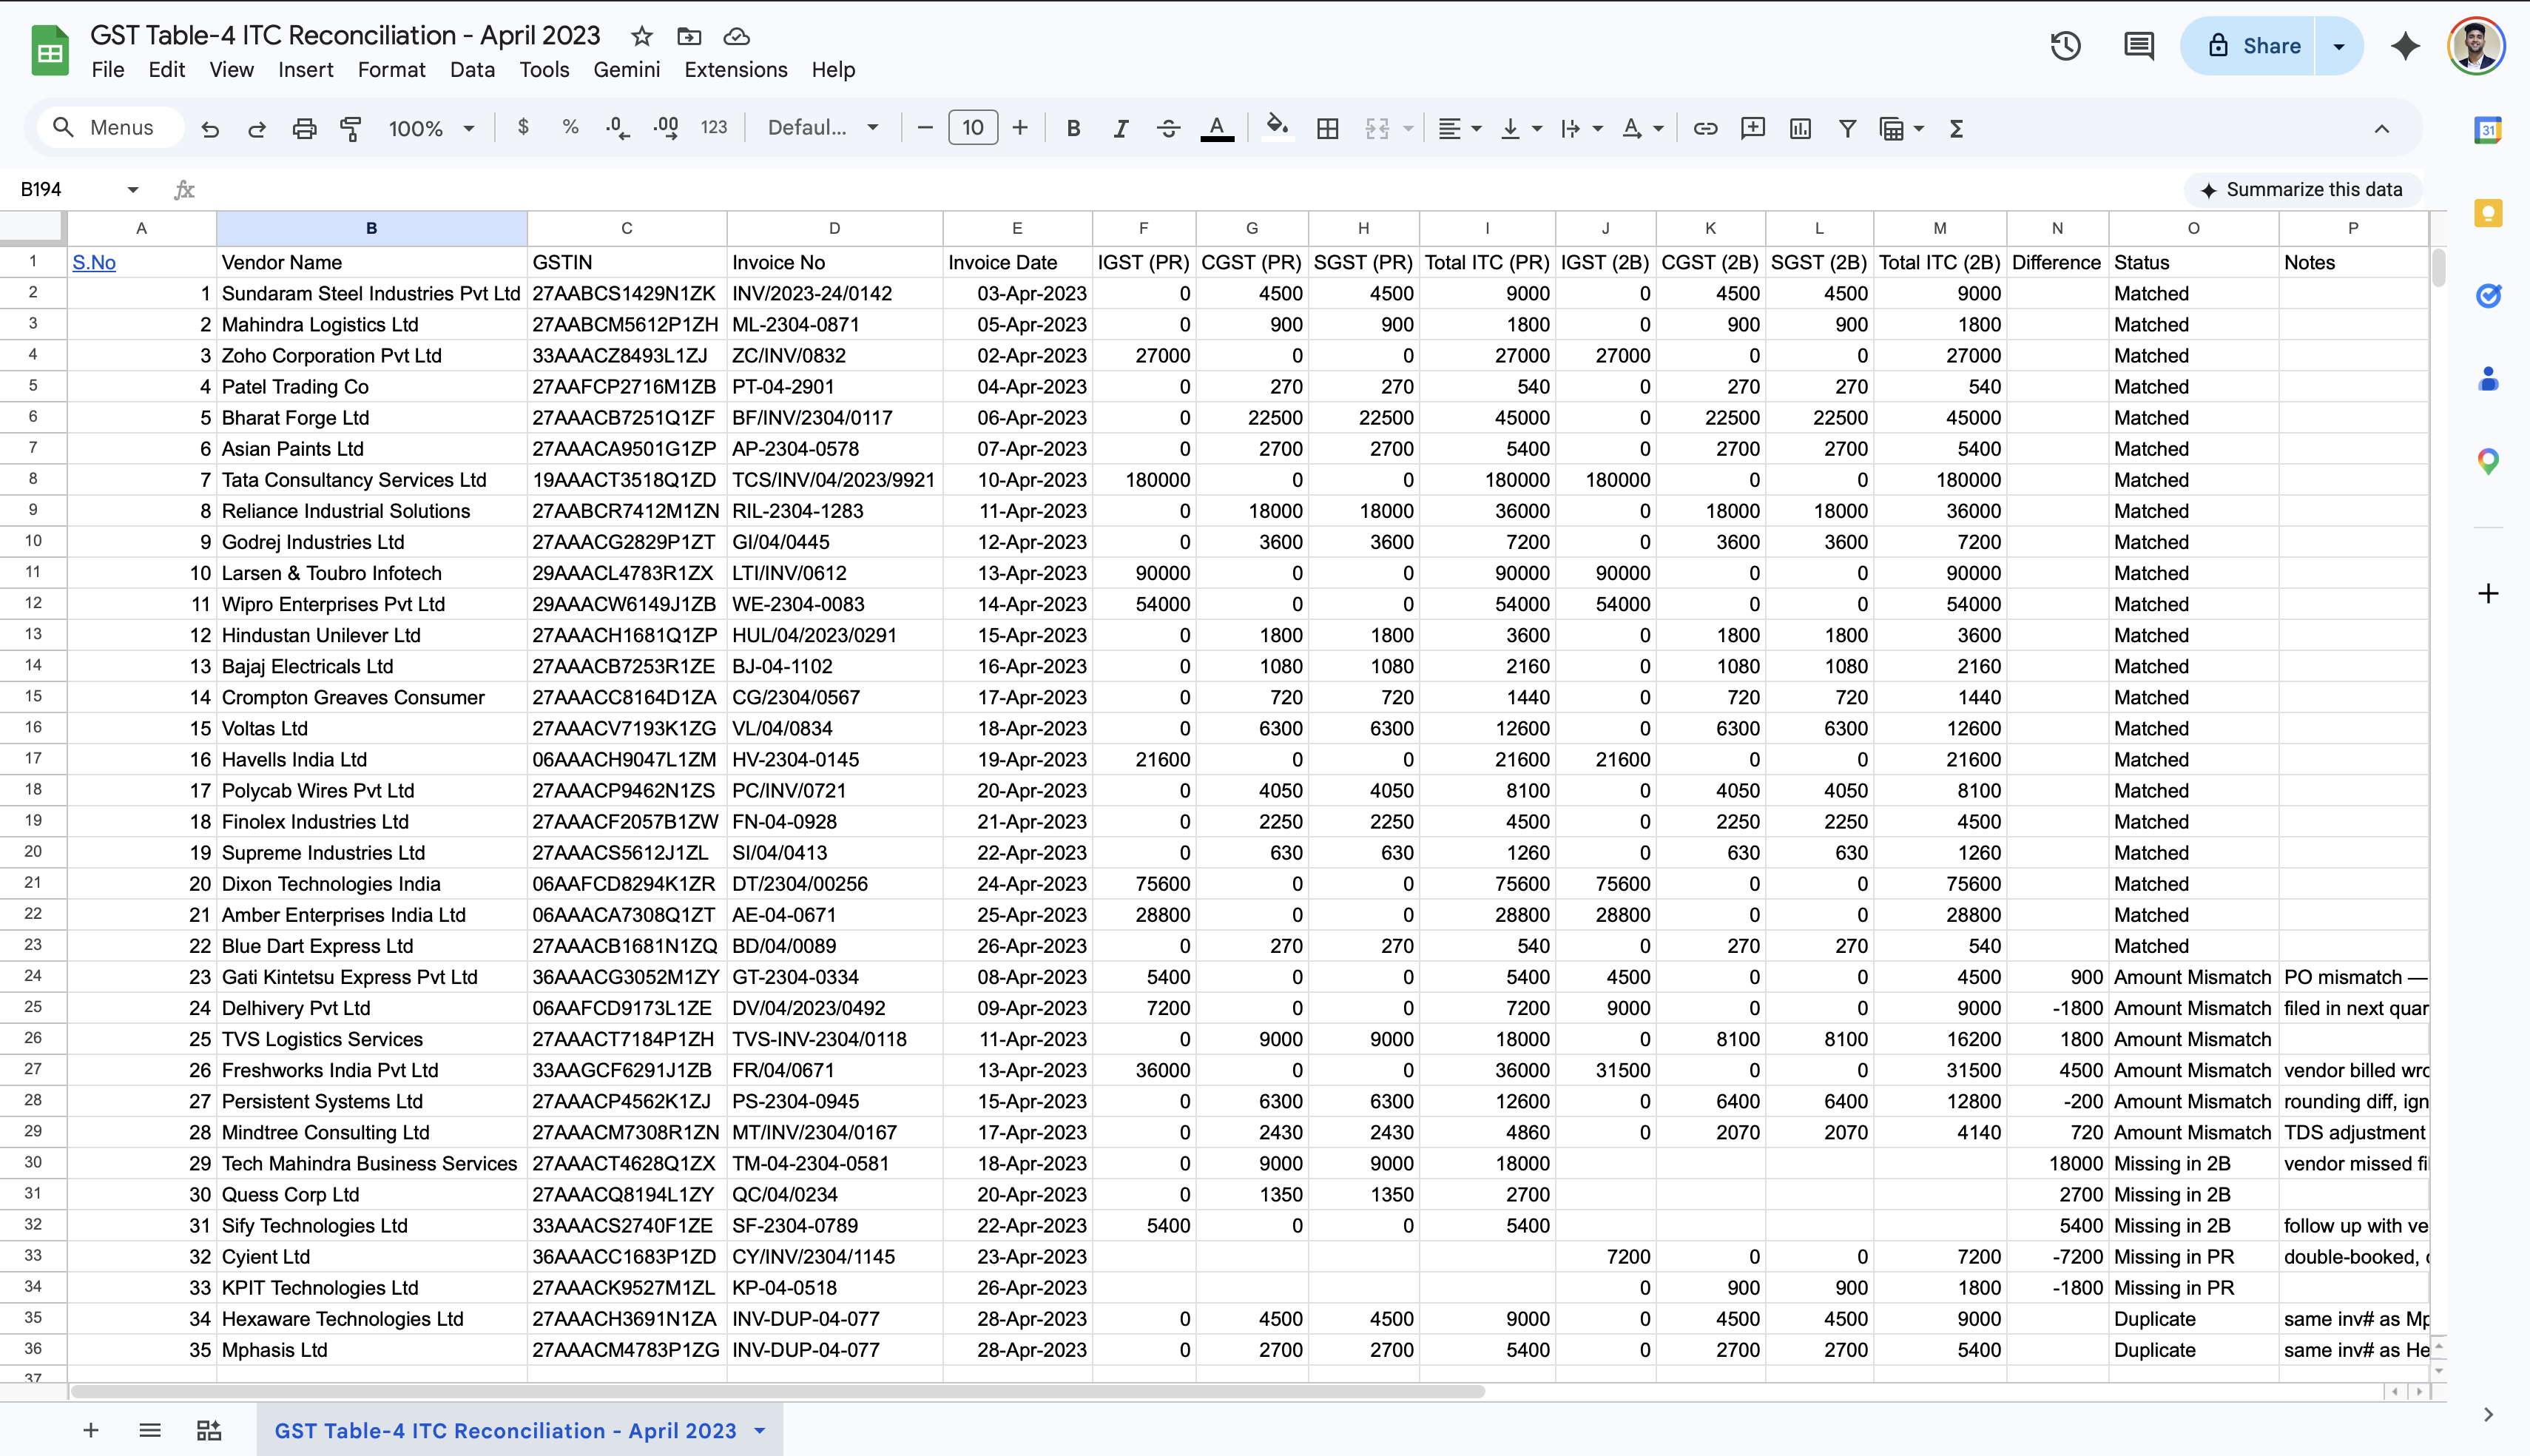Viewport: 2530px width, 1456px height.
Task: Click the Insert comment icon
Action: [x=1753, y=128]
